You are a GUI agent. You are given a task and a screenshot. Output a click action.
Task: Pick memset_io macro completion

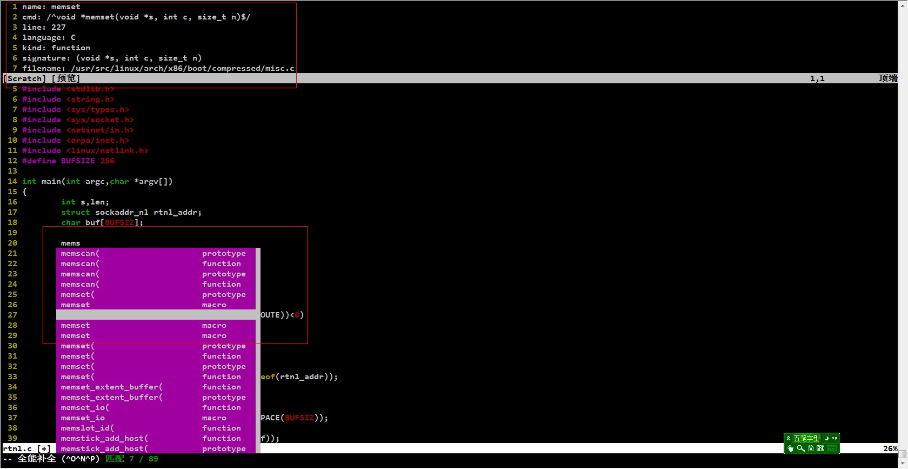pyautogui.click(x=156, y=418)
